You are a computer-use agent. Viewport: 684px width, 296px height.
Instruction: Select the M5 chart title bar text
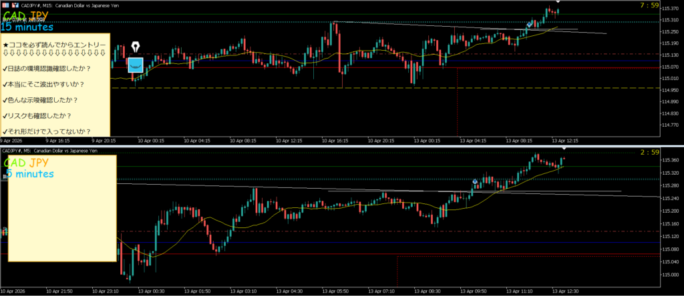coord(50,151)
